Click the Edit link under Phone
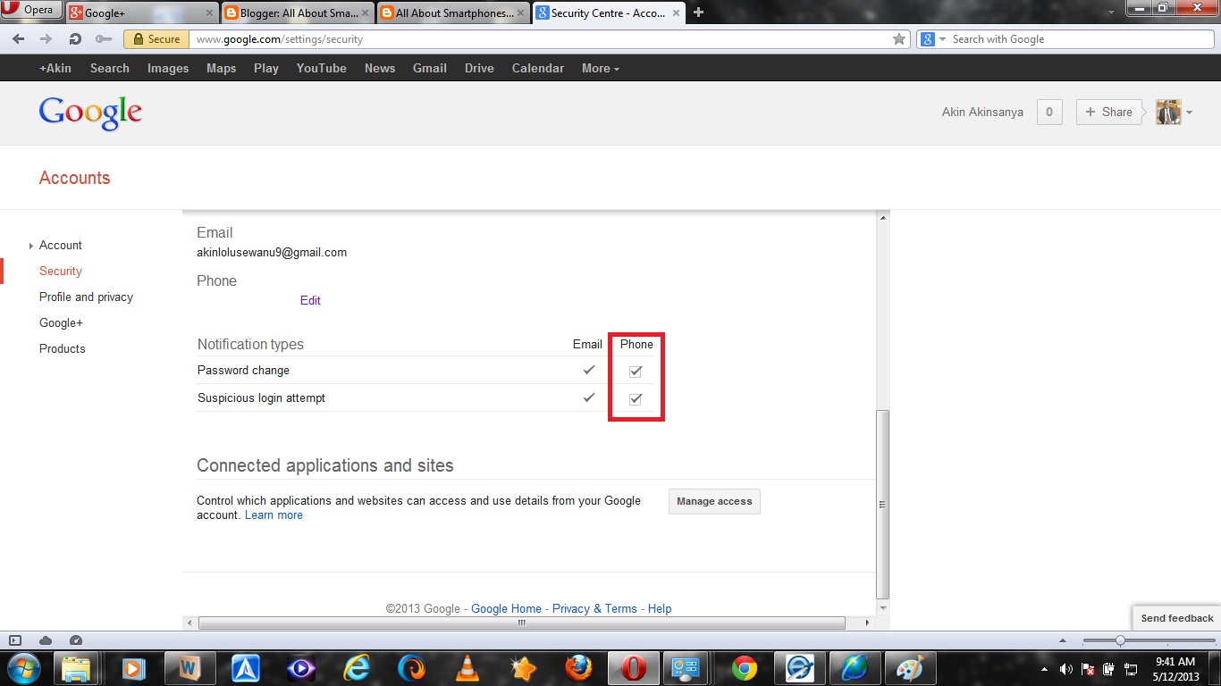Viewport: 1221px width, 686px height. (x=310, y=300)
